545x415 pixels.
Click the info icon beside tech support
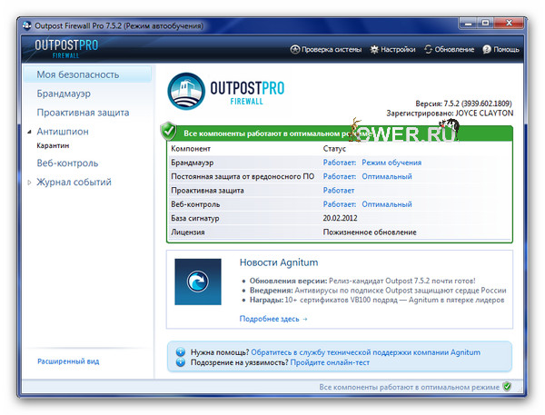click(x=181, y=351)
